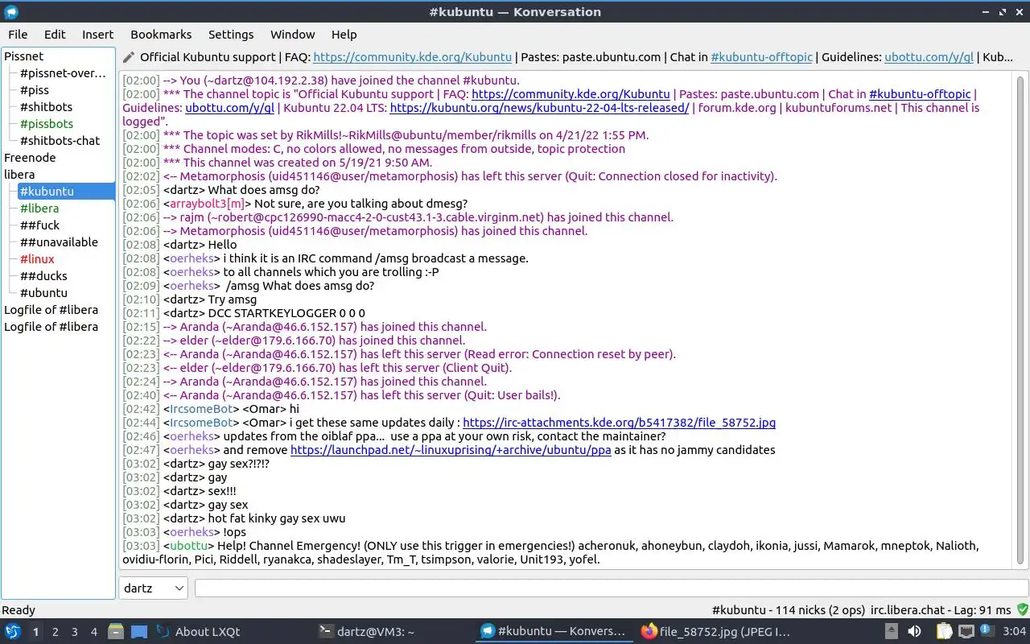Click the show desktop icon in panel
Image resolution: width=1030 pixels, height=644 pixels.
139,631
